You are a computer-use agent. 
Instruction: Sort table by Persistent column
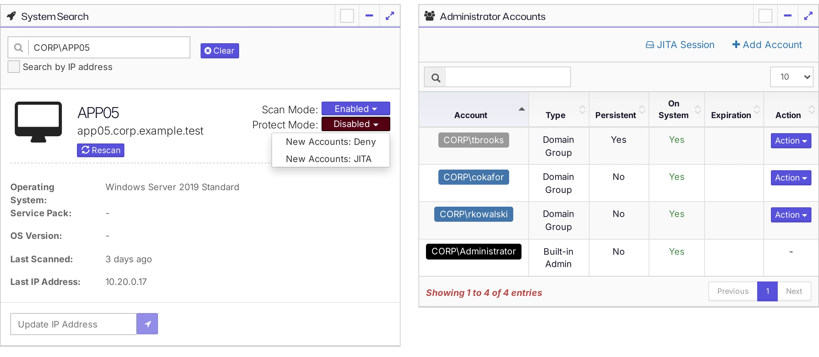point(619,110)
